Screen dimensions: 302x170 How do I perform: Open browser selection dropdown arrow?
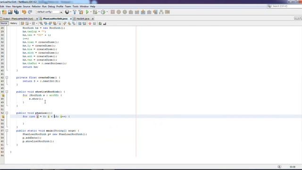coord(71,12)
